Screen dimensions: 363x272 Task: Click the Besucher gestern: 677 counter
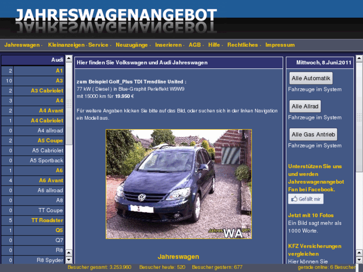tap(217, 268)
